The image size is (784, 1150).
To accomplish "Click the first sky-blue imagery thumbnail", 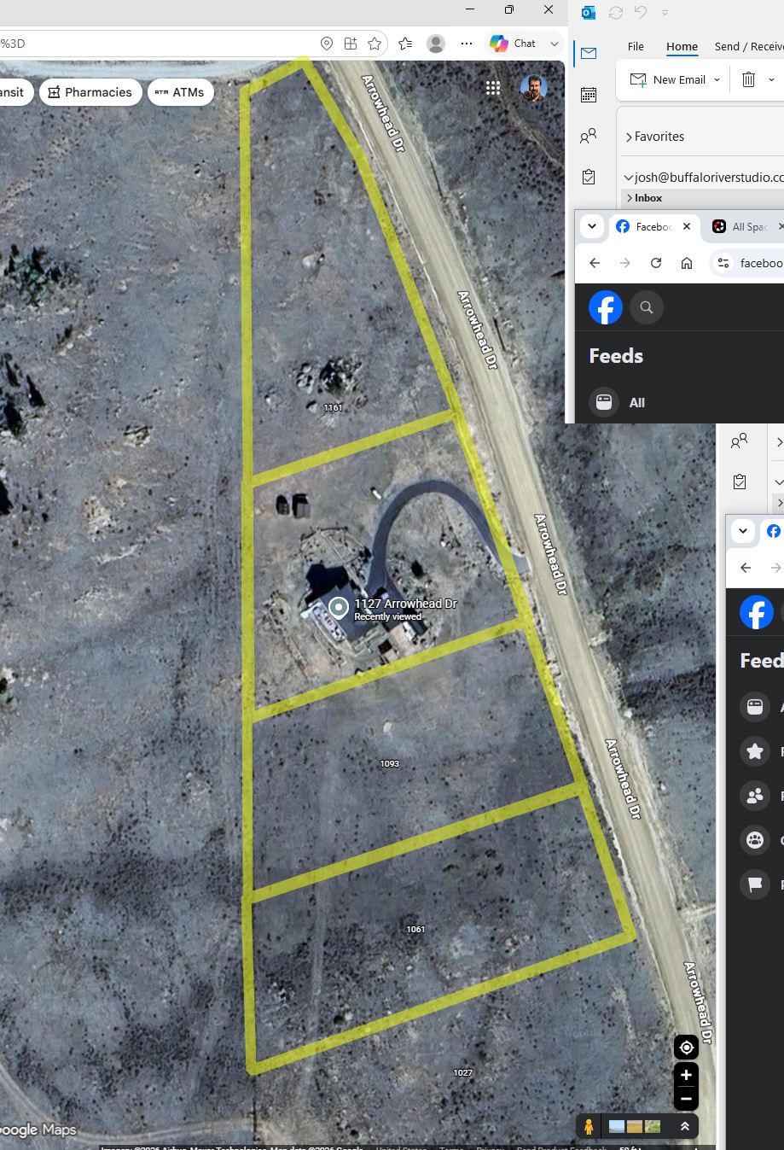I will 617,1127.
